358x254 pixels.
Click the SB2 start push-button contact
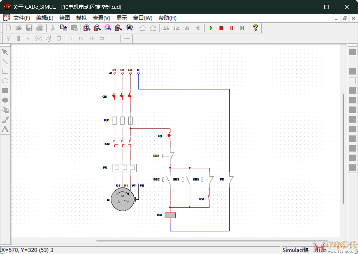pyautogui.click(x=167, y=180)
